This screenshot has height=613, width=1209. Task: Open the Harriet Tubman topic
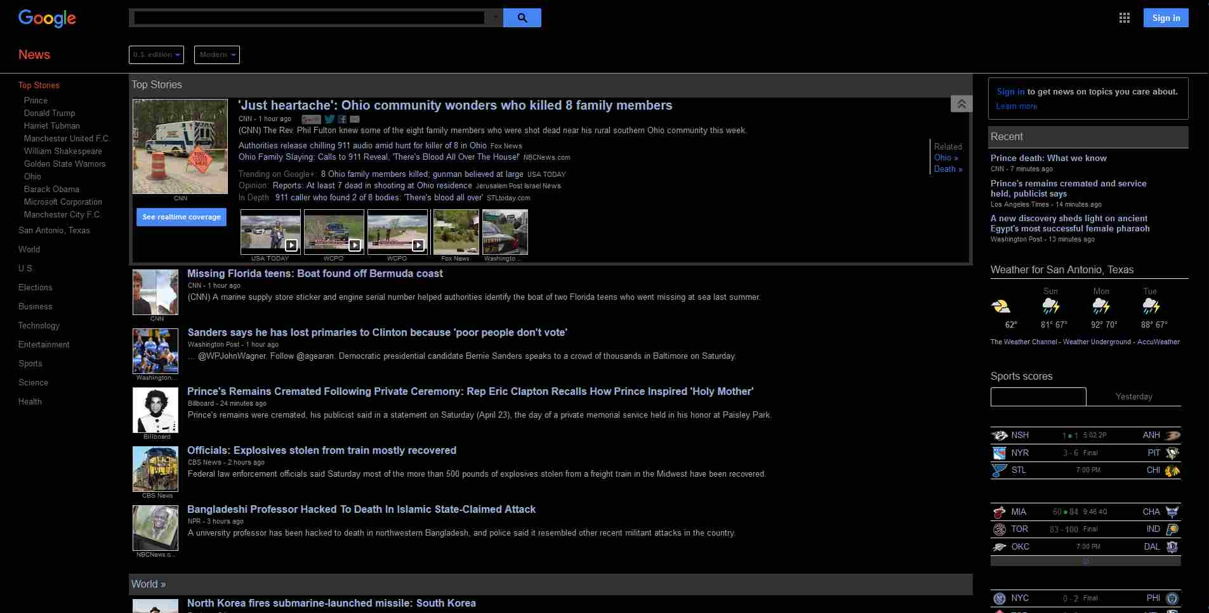(x=52, y=126)
